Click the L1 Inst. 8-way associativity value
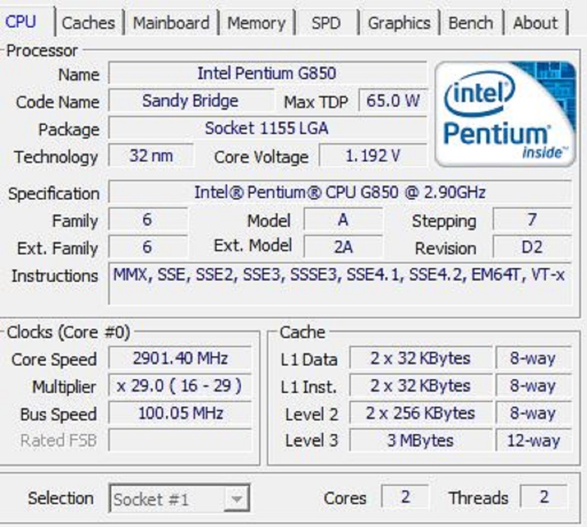587x527 pixels. [x=533, y=386]
